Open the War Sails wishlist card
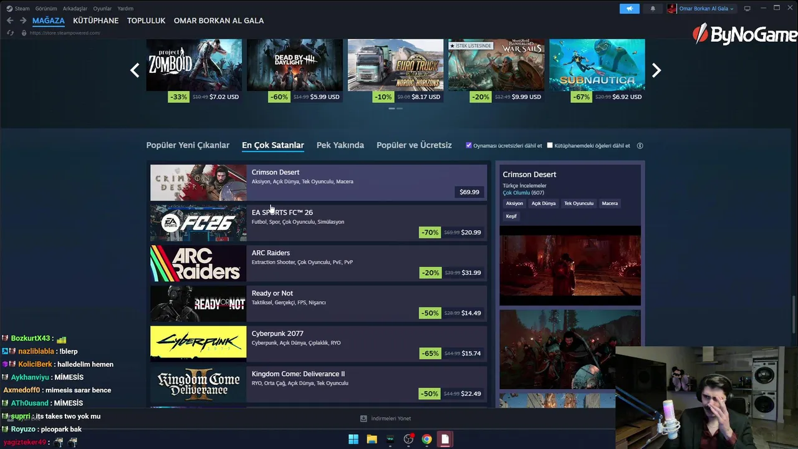The width and height of the screenshot is (798, 449). pyautogui.click(x=496, y=70)
